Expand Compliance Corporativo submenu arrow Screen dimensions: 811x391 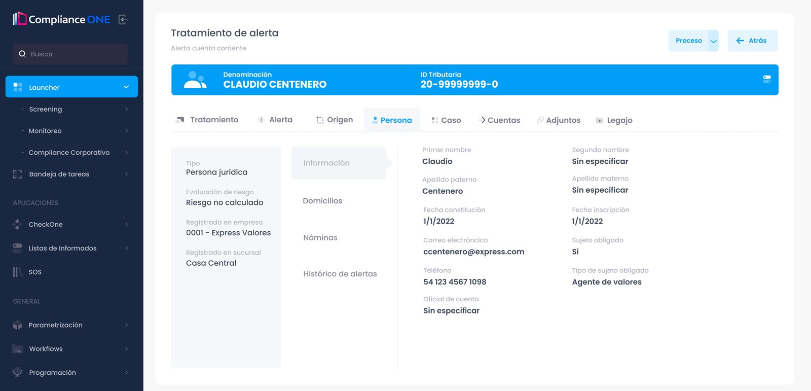[126, 152]
